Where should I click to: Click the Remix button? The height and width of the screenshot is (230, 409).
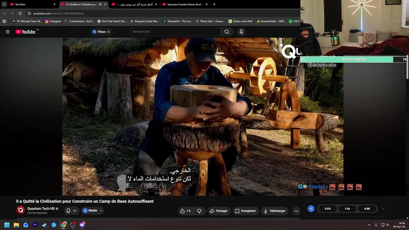[x=90, y=211]
